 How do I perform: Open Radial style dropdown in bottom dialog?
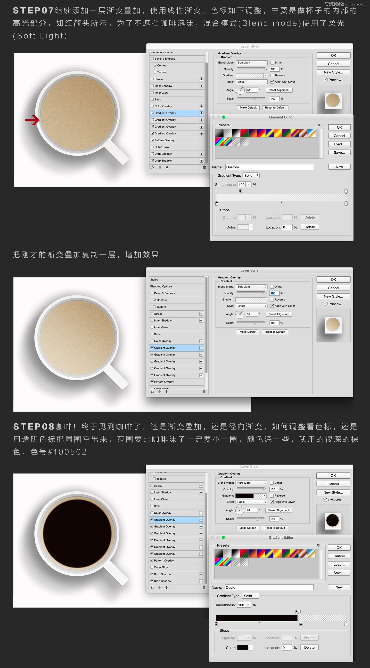click(x=251, y=502)
